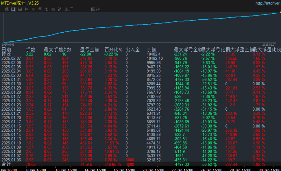Select the 年 yearly tab

tap(40, 9)
